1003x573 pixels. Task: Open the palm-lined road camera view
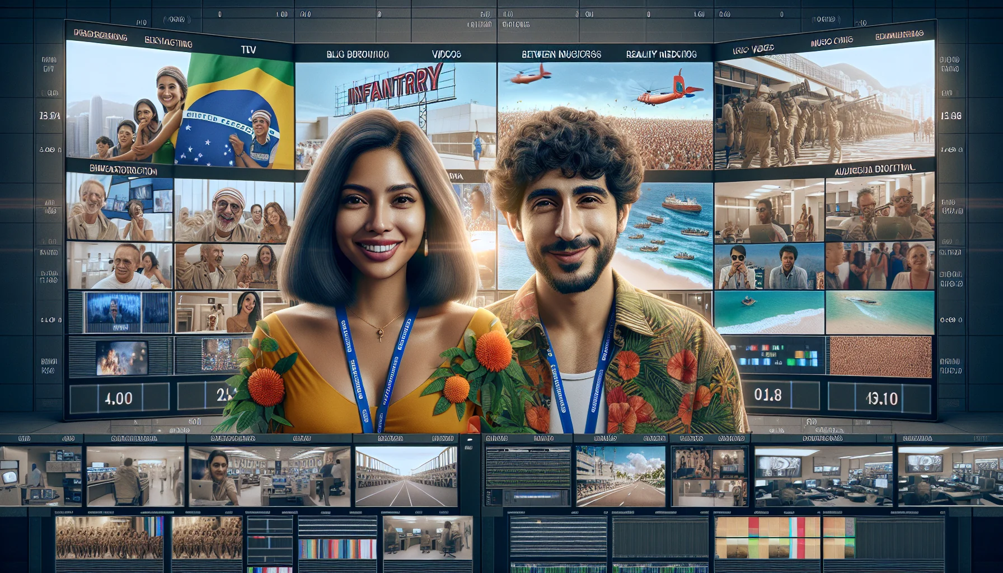pos(621,477)
